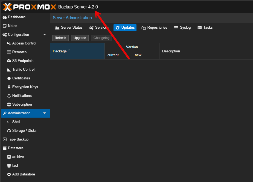Open Notes in the sidebar

coord(25,26)
